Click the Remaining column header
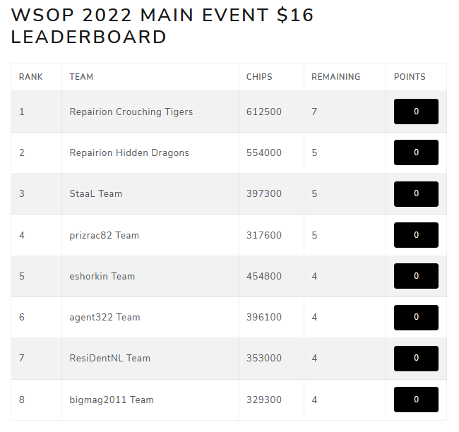This screenshot has width=459, height=432. 335,77
